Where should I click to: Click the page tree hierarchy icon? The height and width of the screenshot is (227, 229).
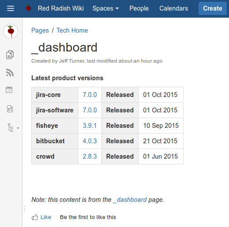[x=11, y=127]
